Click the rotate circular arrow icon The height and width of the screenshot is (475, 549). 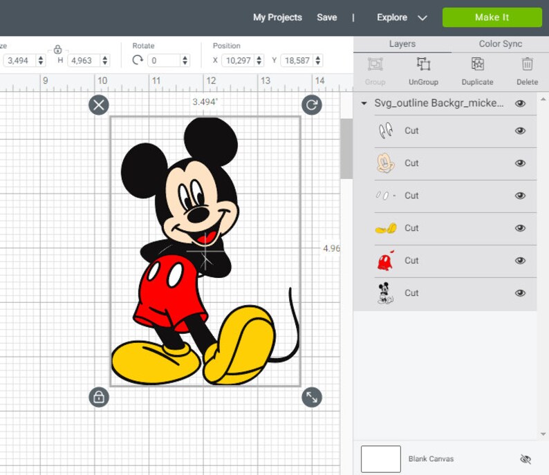(x=138, y=60)
